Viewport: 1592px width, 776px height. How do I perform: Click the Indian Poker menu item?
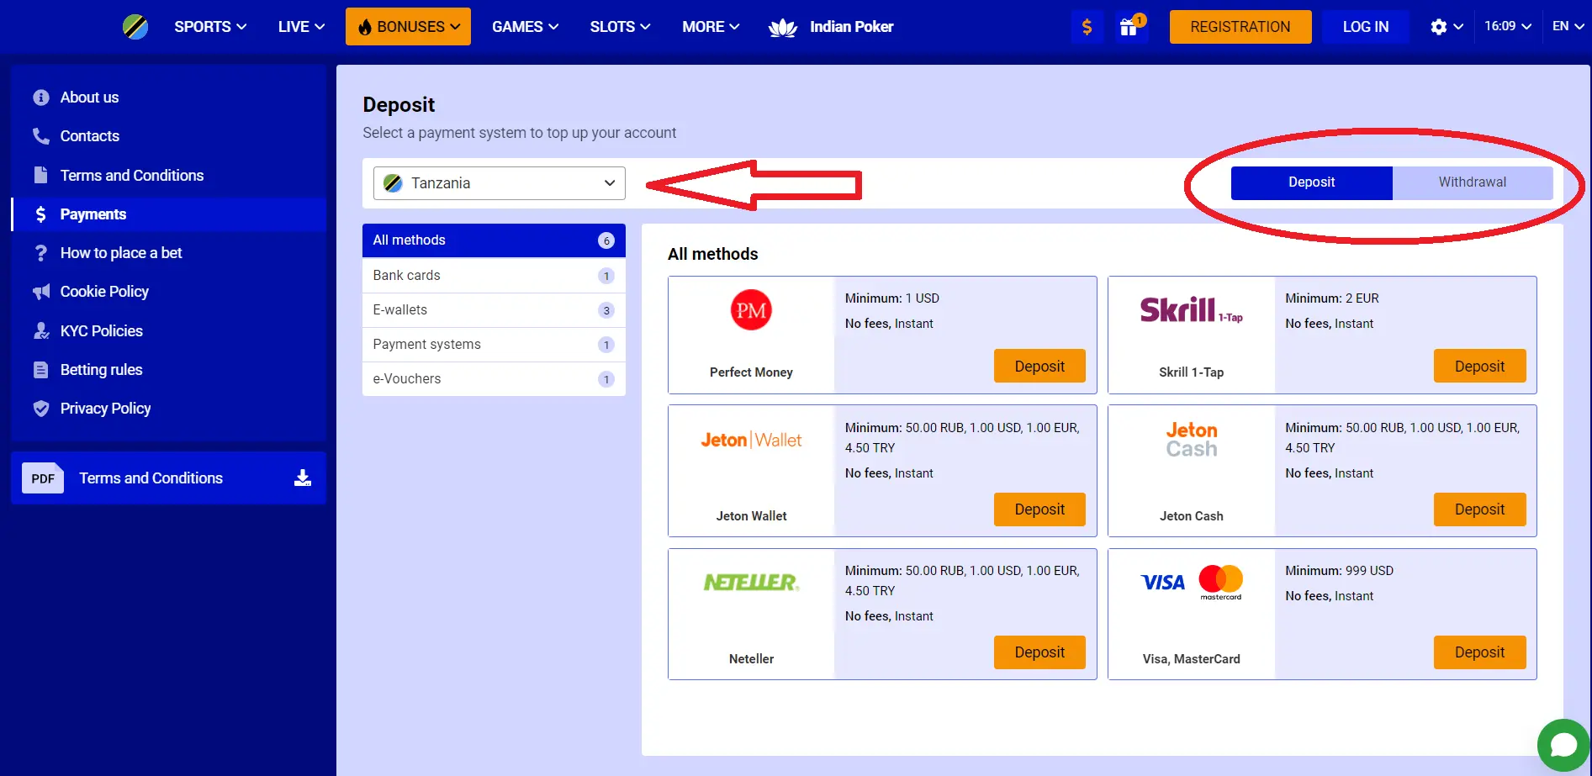pyautogui.click(x=851, y=26)
